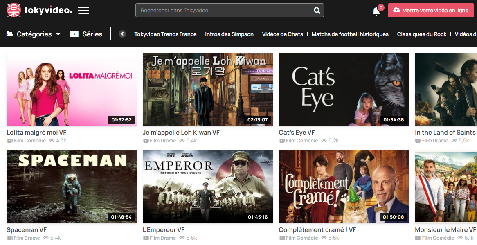Viewport: 477px width, 245px height.
Task: Click duration badge 01:32:52
Action: [x=122, y=120]
